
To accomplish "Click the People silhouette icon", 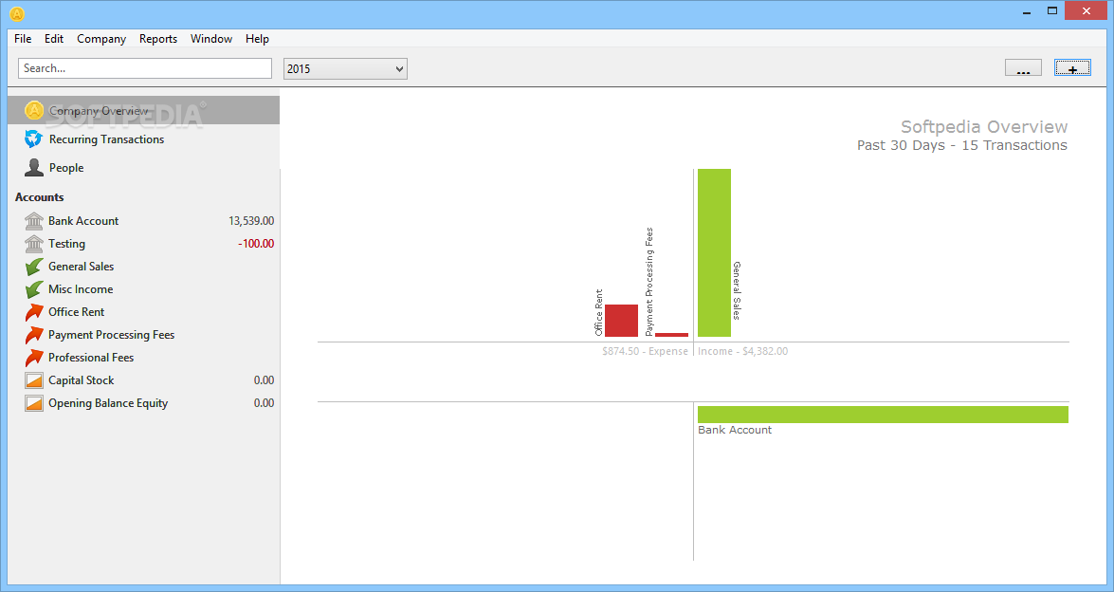I will pyautogui.click(x=33, y=167).
